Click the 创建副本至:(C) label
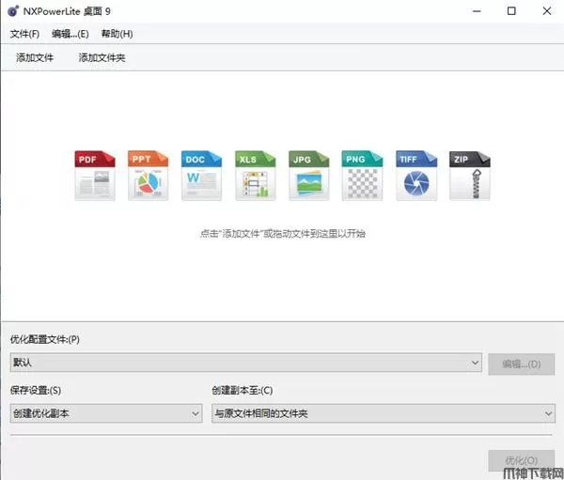564x480 pixels. pos(243,390)
